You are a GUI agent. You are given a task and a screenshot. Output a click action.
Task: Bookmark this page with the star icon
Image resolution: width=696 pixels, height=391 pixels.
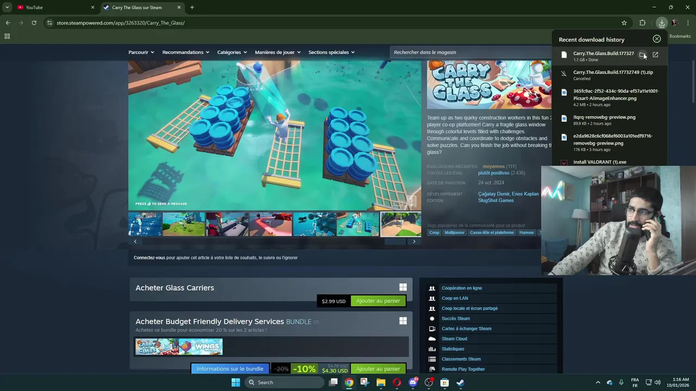tap(624, 23)
